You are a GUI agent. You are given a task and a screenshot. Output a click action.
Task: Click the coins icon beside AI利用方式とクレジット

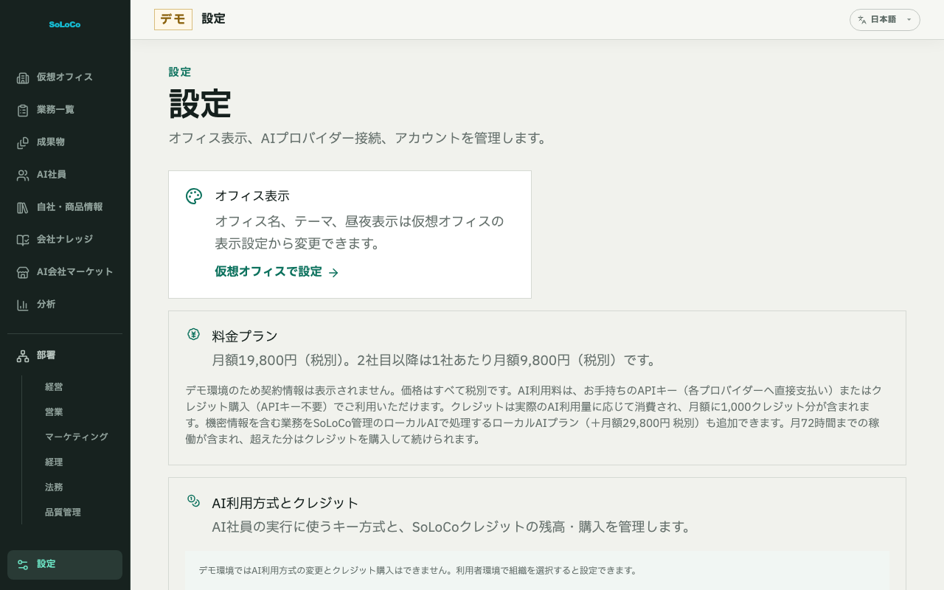[193, 501]
